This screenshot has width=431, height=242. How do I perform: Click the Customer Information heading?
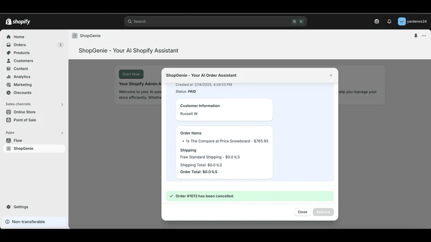200,105
